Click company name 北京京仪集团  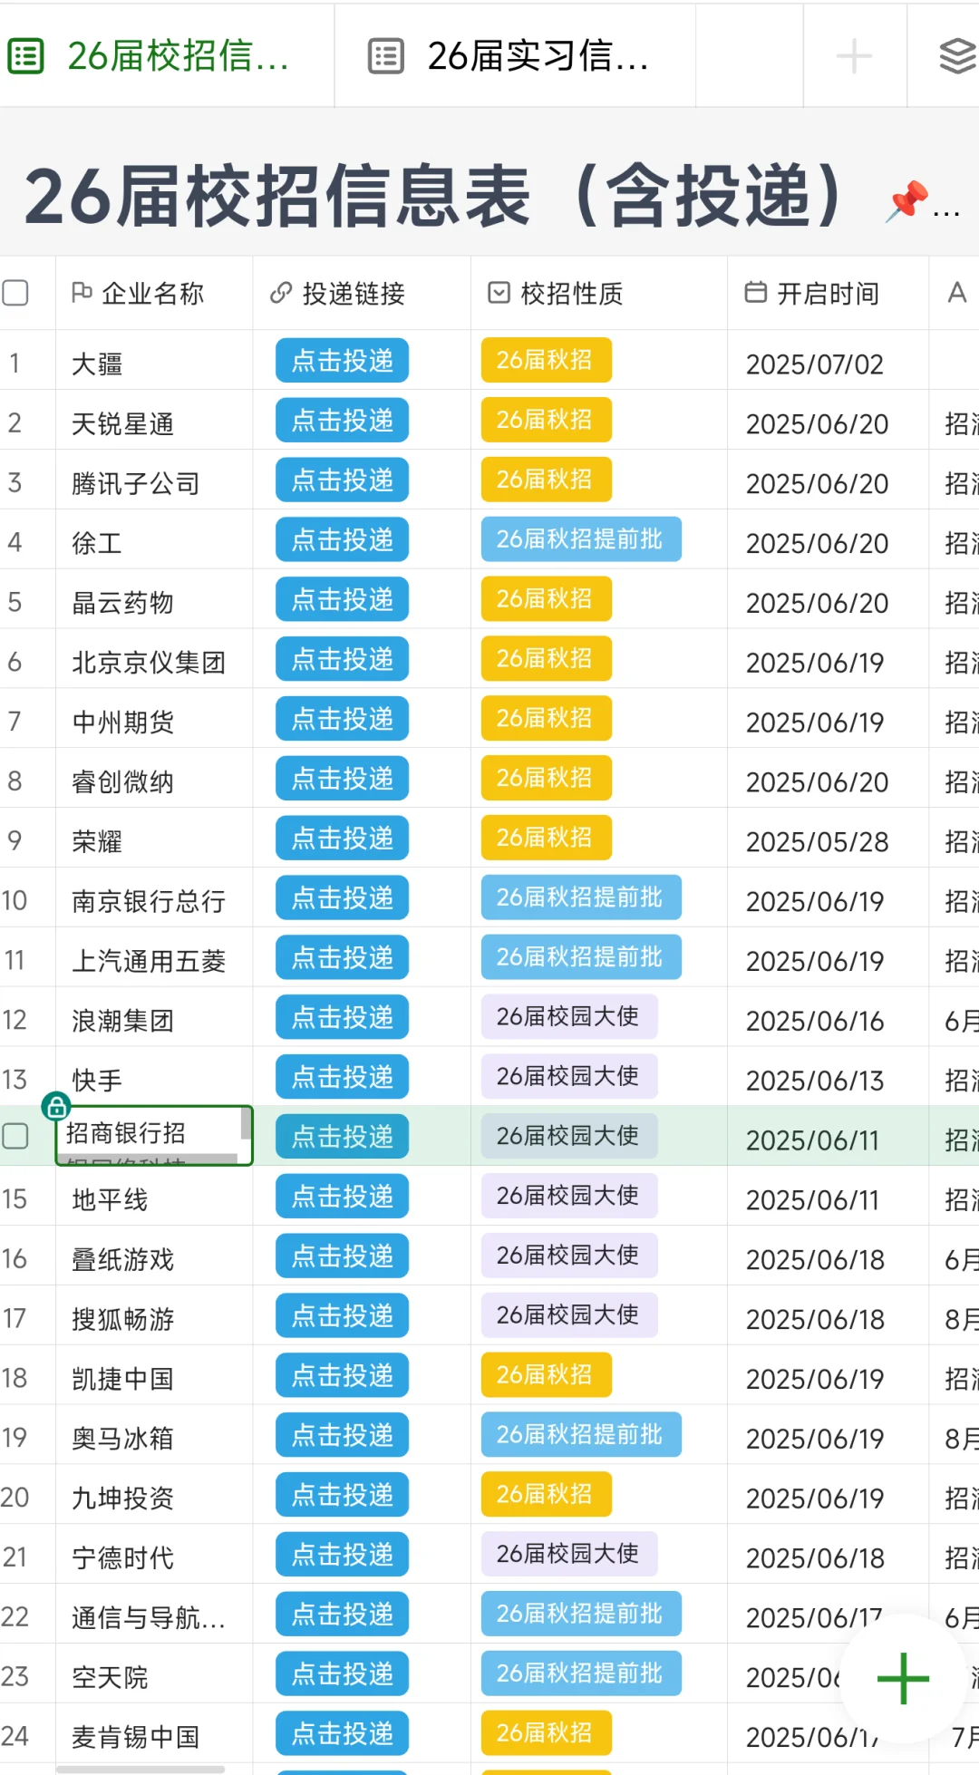pos(149,663)
